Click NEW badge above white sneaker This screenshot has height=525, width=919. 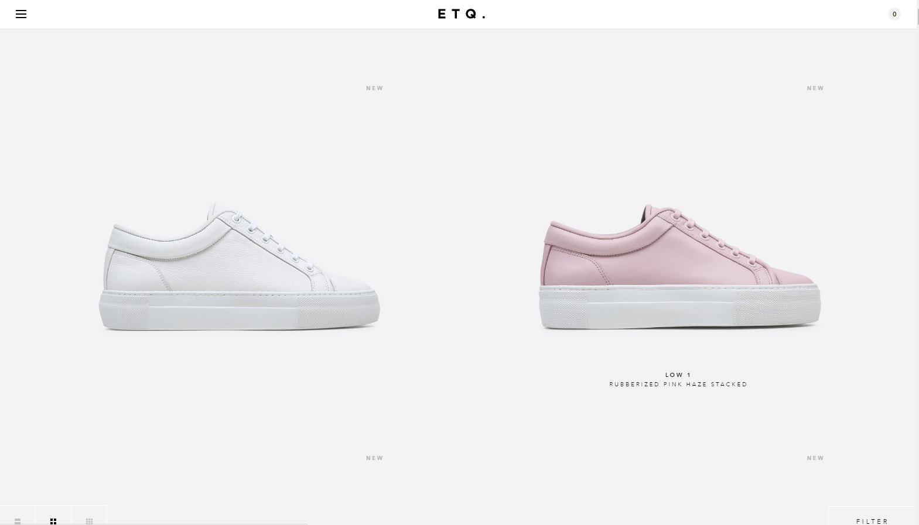(375, 88)
